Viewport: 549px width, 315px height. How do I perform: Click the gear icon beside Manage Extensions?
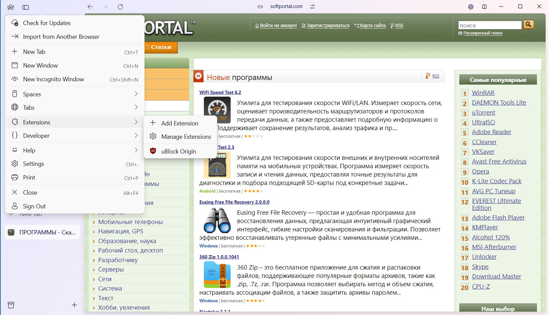tap(153, 136)
